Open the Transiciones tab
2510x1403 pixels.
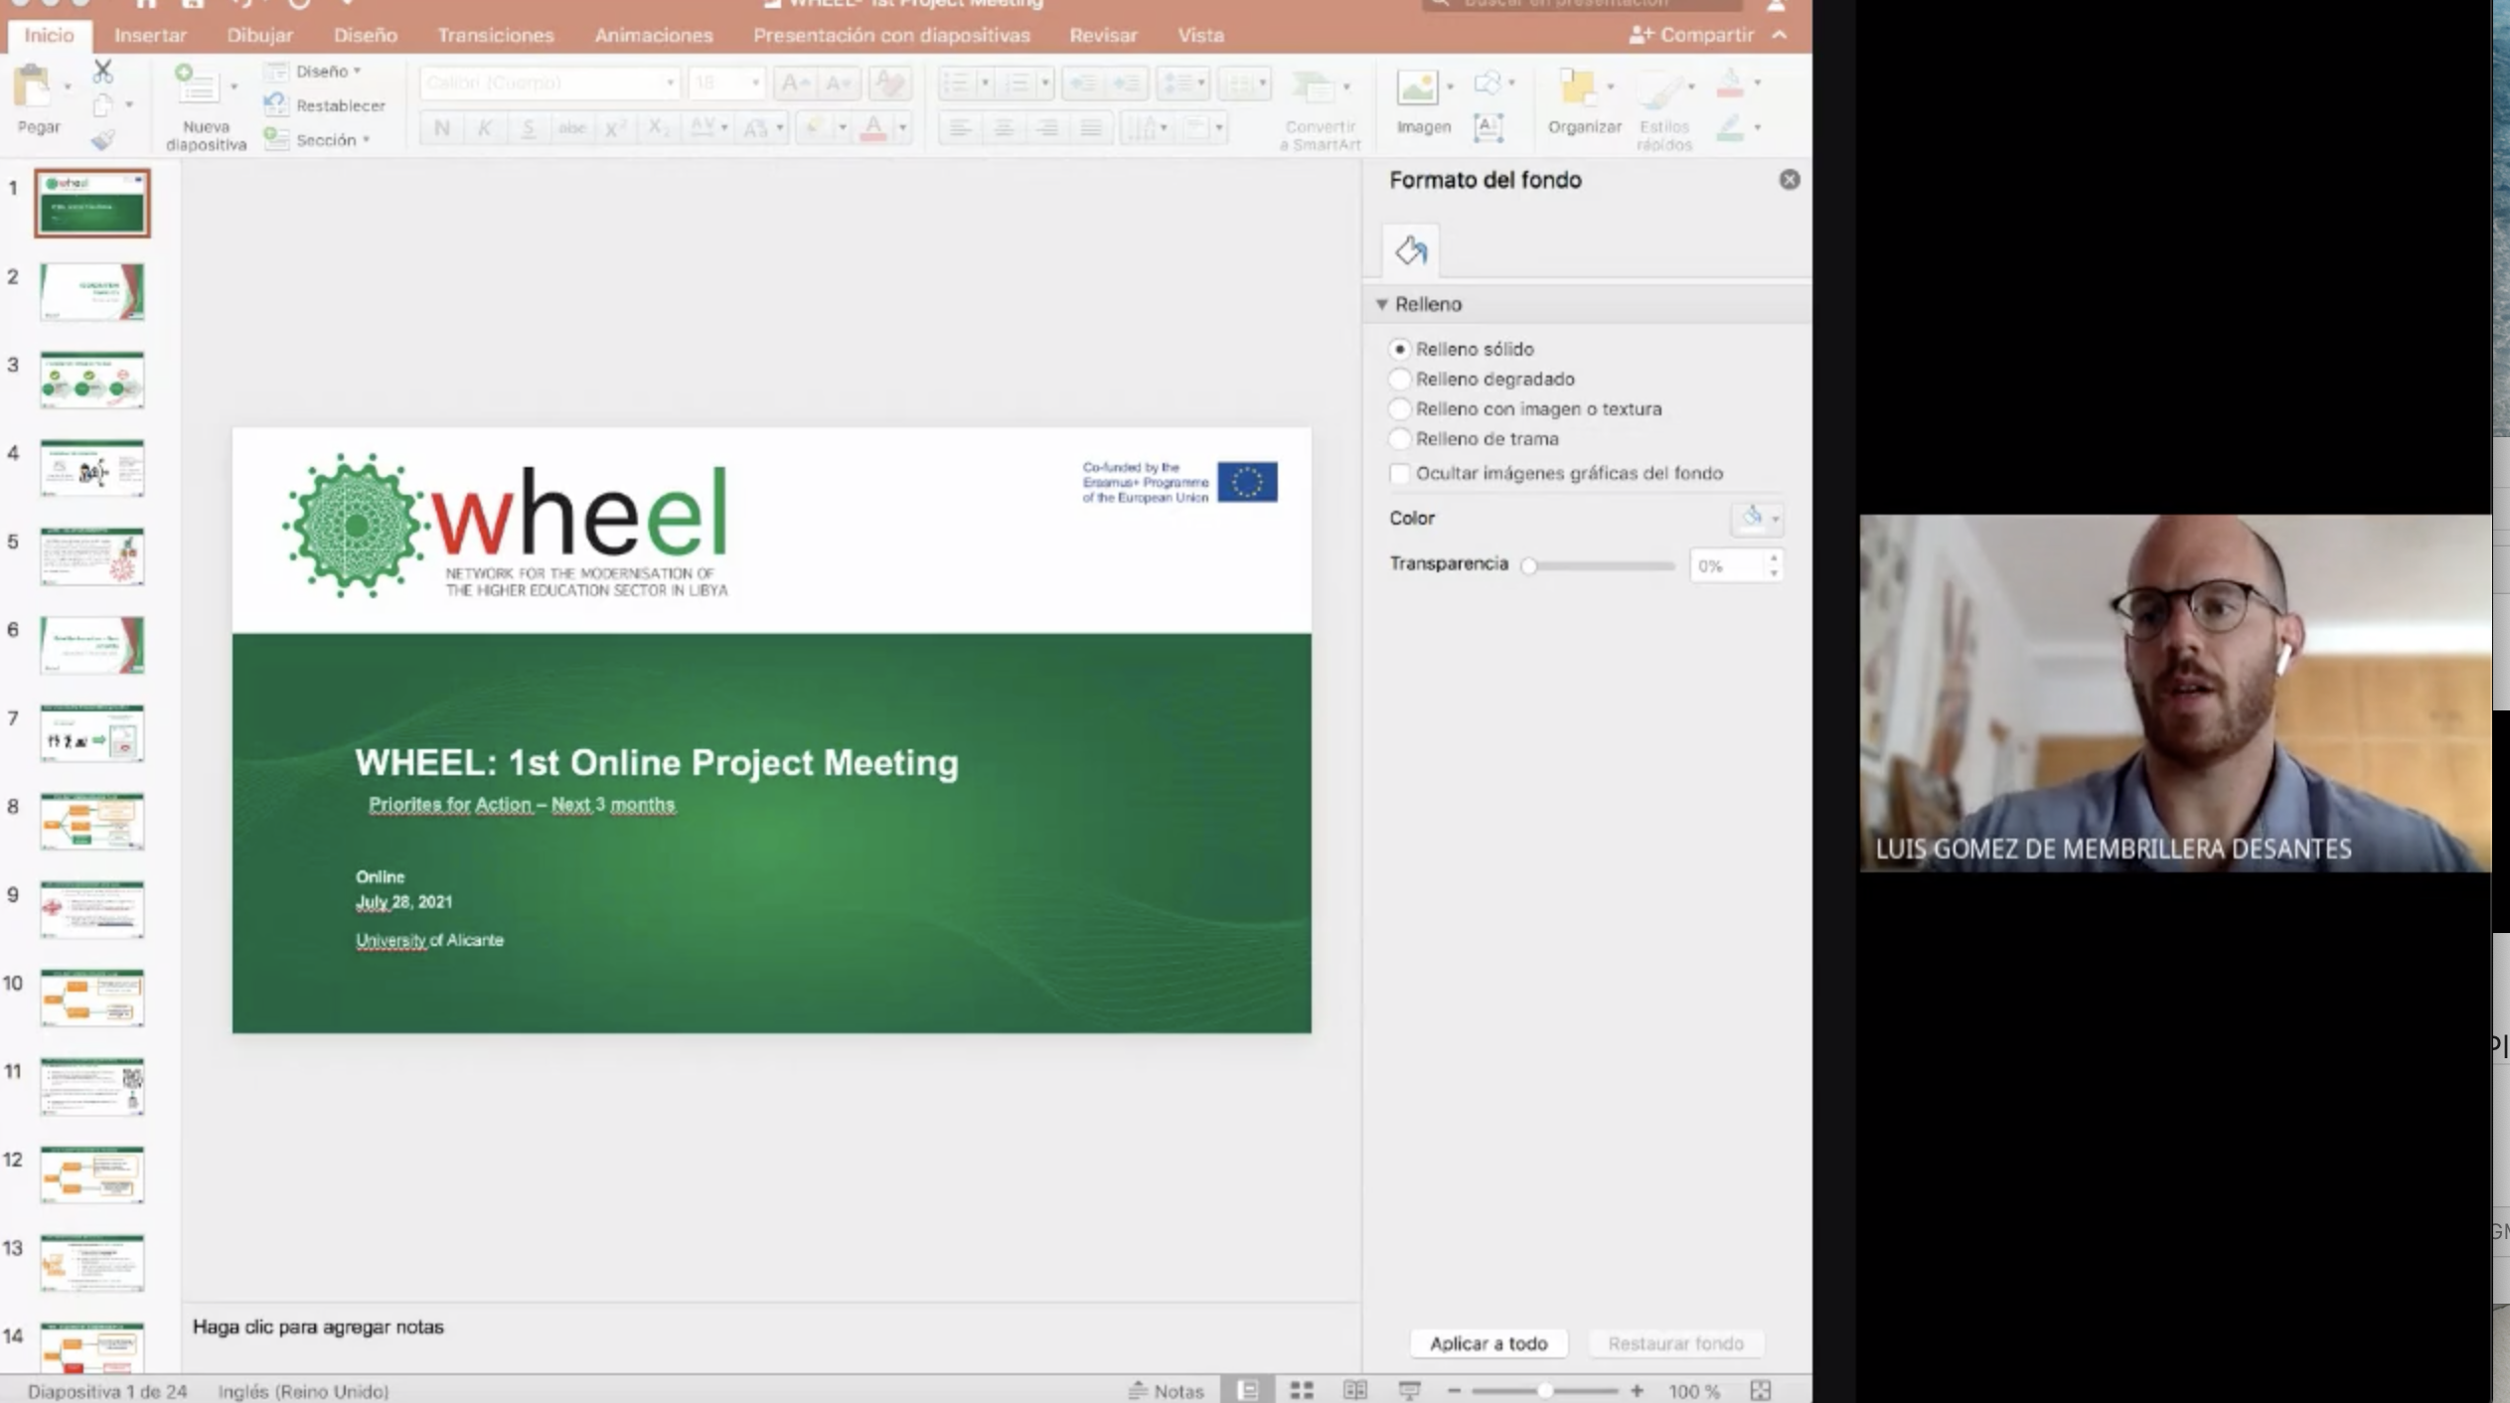(496, 35)
